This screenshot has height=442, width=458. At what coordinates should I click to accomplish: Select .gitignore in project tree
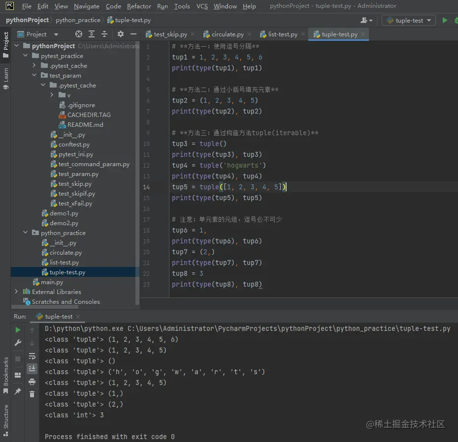coord(81,105)
